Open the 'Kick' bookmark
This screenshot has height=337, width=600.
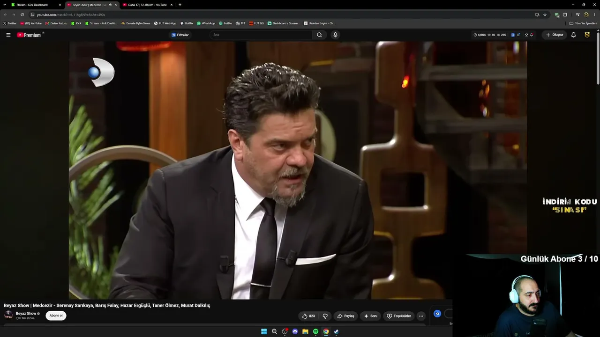tap(76, 23)
